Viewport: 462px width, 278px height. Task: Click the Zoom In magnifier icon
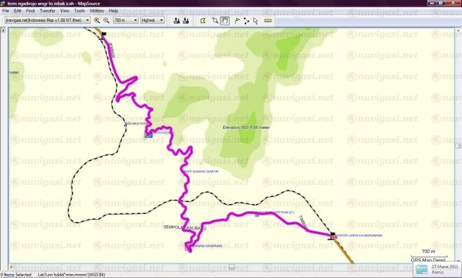tap(97, 20)
